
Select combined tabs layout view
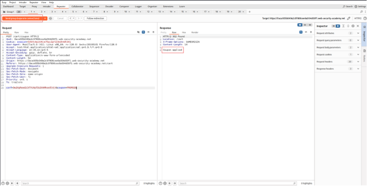coord(310,25)
